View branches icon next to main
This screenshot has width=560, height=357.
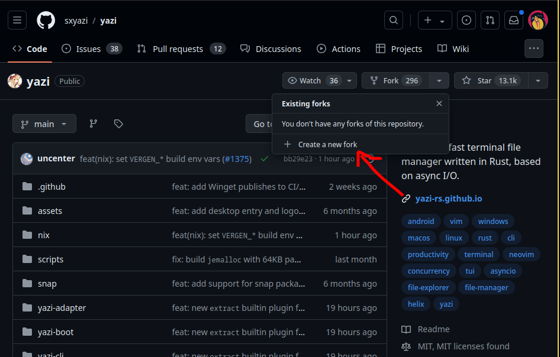(x=93, y=124)
